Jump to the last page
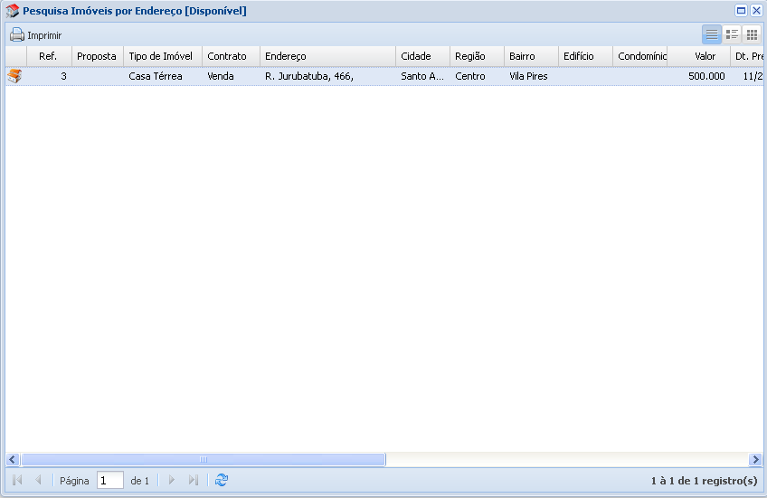767x498 pixels. (x=193, y=481)
